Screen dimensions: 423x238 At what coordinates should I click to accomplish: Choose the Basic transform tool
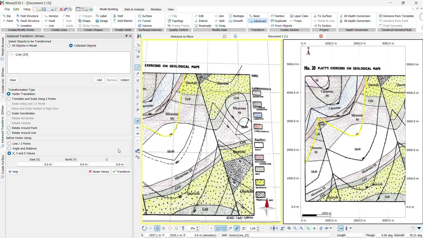254,16
